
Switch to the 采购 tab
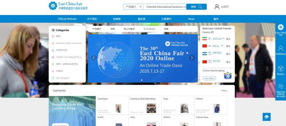pos(113,29)
